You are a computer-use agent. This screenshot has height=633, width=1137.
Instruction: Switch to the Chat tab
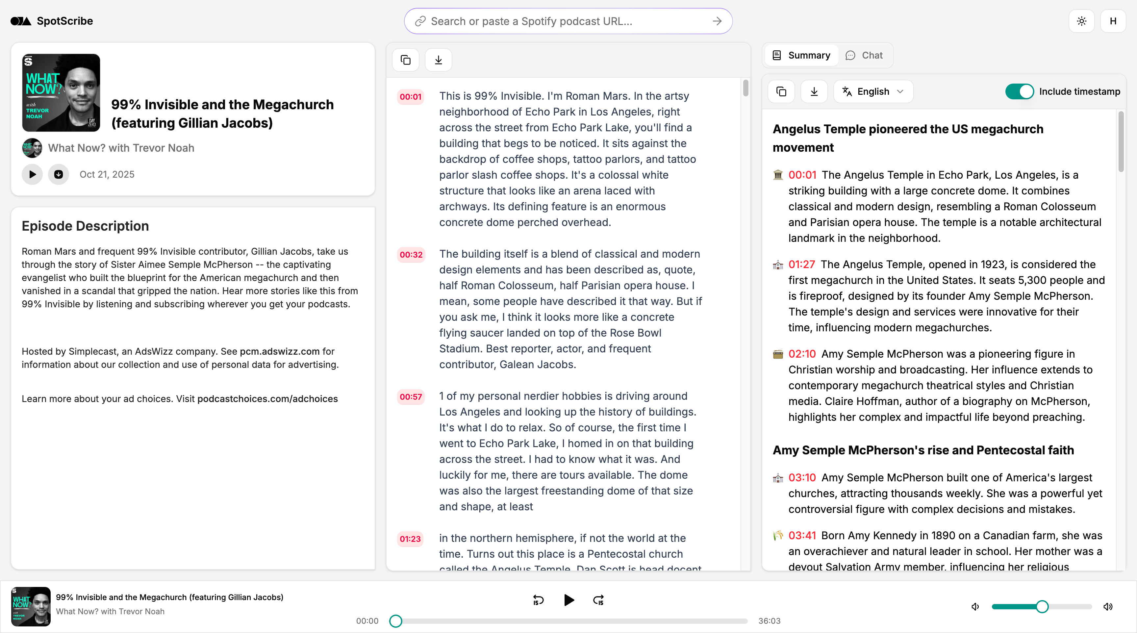[865, 55]
